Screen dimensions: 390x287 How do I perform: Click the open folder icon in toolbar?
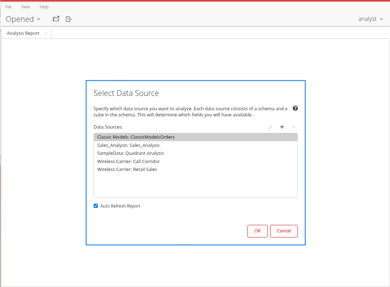coord(56,19)
